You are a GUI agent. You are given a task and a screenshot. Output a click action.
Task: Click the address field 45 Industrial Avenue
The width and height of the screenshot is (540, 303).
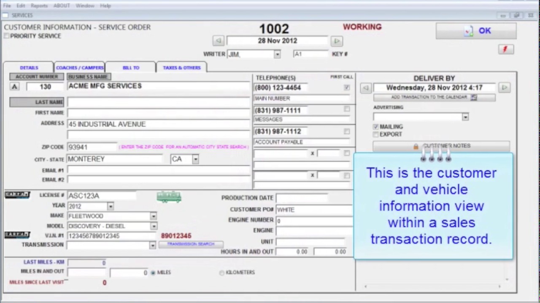tap(159, 124)
